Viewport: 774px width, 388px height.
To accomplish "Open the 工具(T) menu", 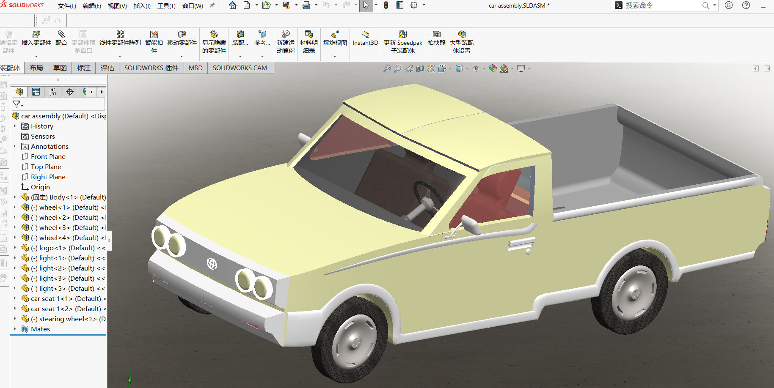I will pos(166,6).
